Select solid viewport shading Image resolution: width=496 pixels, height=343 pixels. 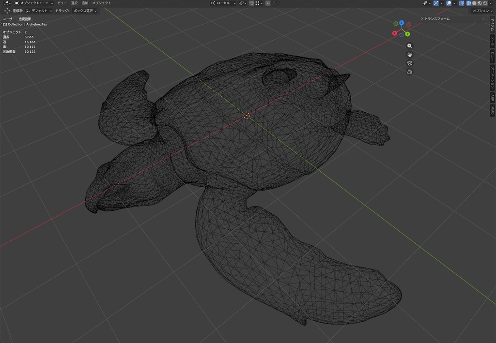[x=474, y=3]
